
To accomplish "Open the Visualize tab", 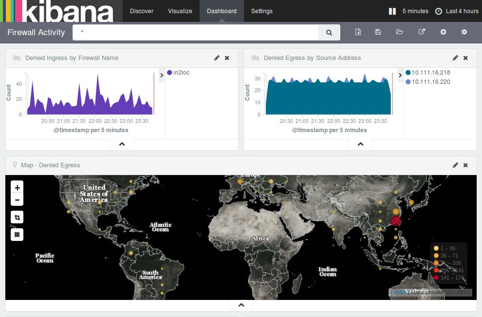I will click(x=180, y=11).
